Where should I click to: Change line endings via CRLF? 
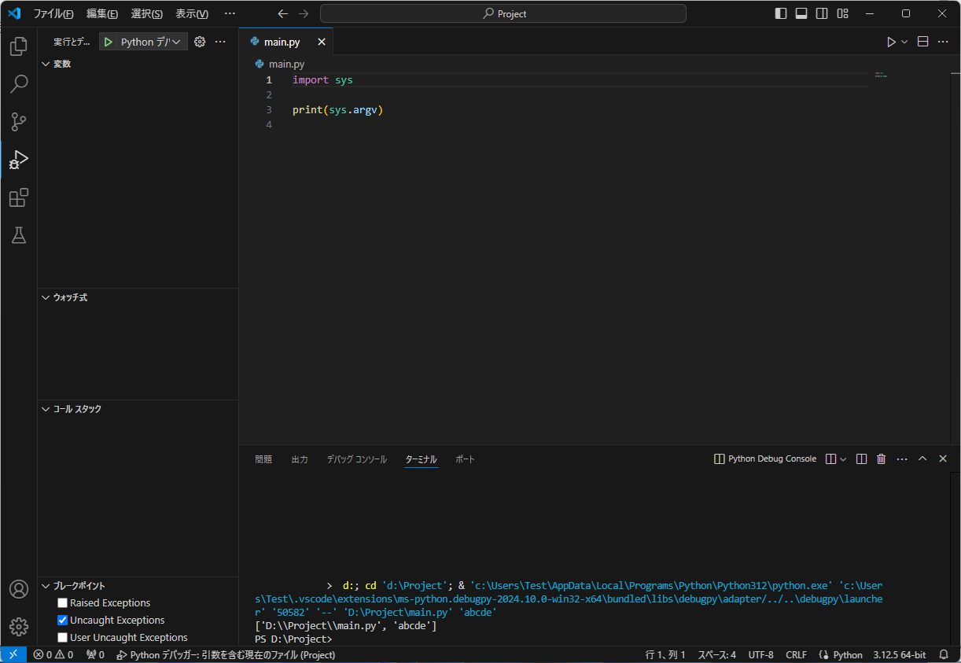[x=796, y=654]
